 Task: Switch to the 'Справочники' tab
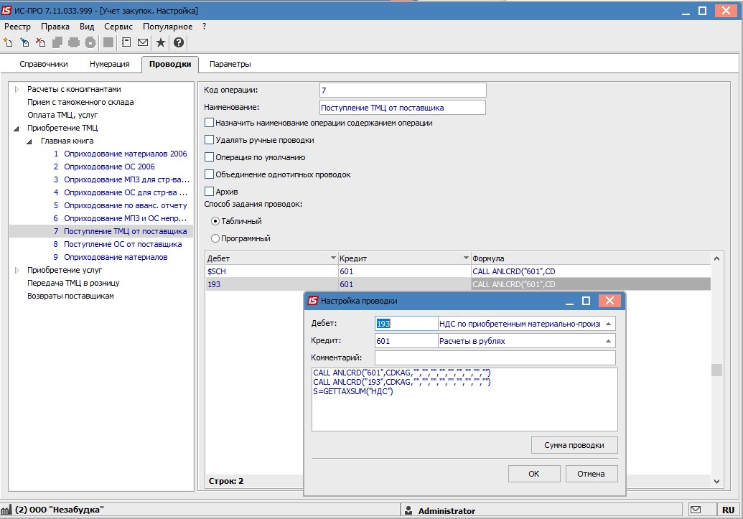tap(44, 64)
